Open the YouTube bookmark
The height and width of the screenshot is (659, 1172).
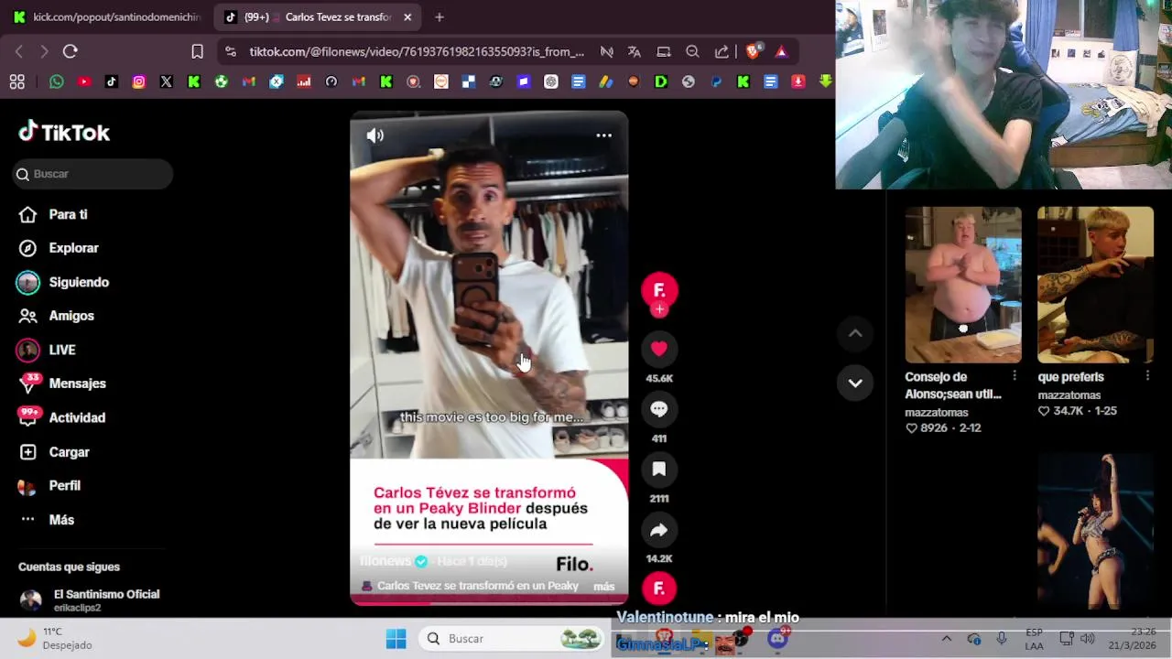pos(84,81)
